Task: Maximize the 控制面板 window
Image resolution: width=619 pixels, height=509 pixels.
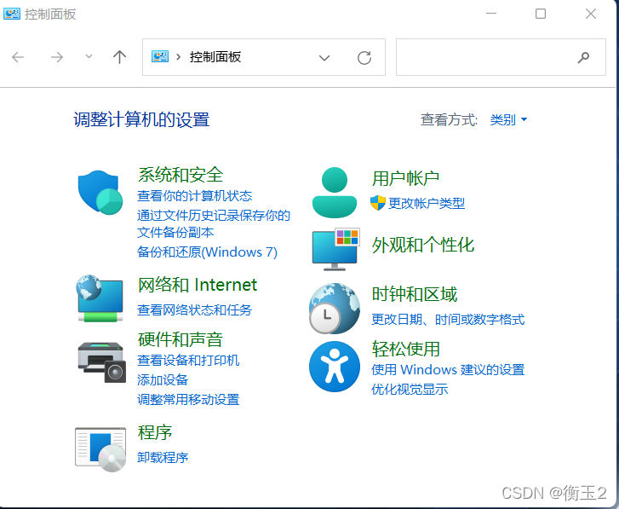Action: [541, 14]
